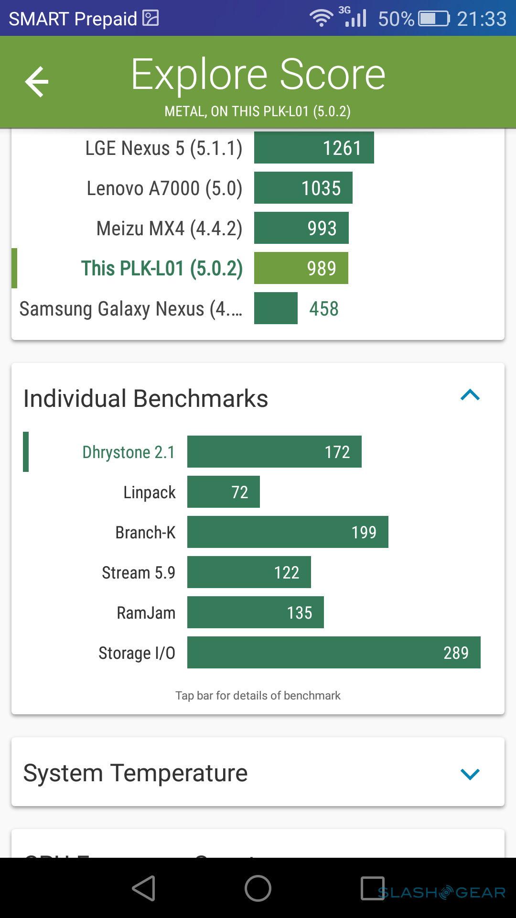516x918 pixels.
Task: Select the Meizu MX4 score bar
Action: [x=301, y=228]
